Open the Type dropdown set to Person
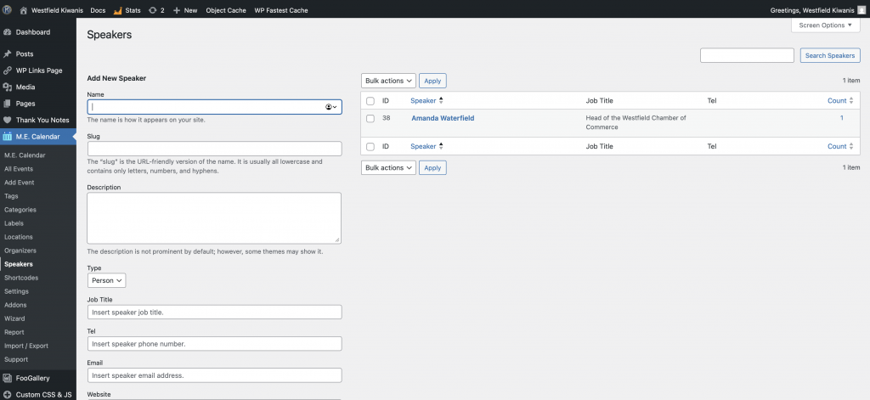Screen dimensions: 870x400 coord(106,280)
